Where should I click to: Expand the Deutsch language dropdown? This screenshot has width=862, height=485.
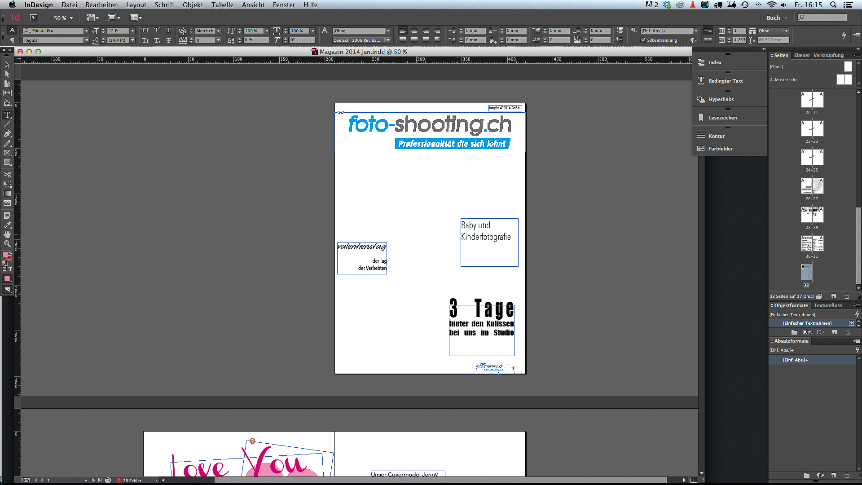pos(388,40)
